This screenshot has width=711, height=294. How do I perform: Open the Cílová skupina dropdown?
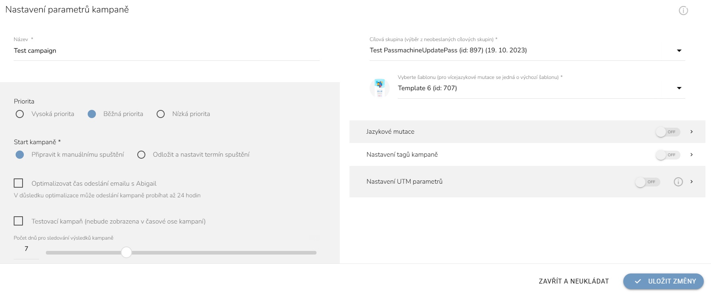tap(527, 50)
